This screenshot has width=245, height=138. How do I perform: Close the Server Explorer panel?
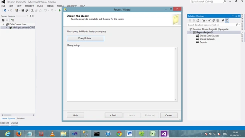coord(33,16)
